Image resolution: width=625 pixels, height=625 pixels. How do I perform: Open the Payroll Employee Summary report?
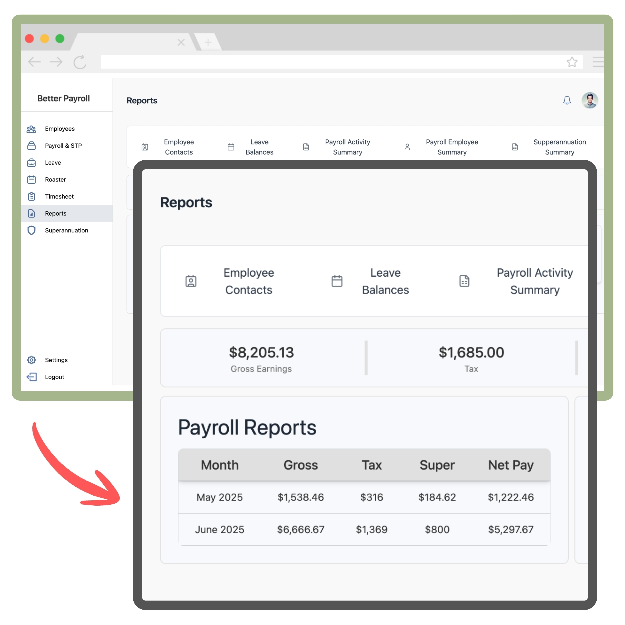click(x=451, y=147)
